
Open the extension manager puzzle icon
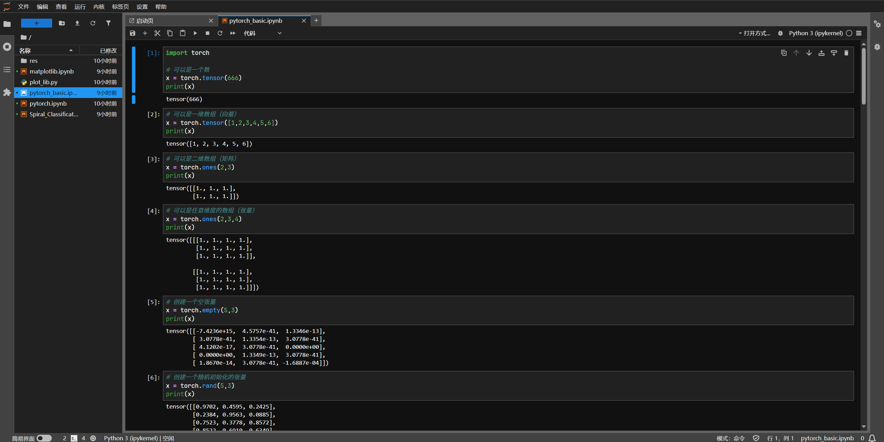(7, 92)
